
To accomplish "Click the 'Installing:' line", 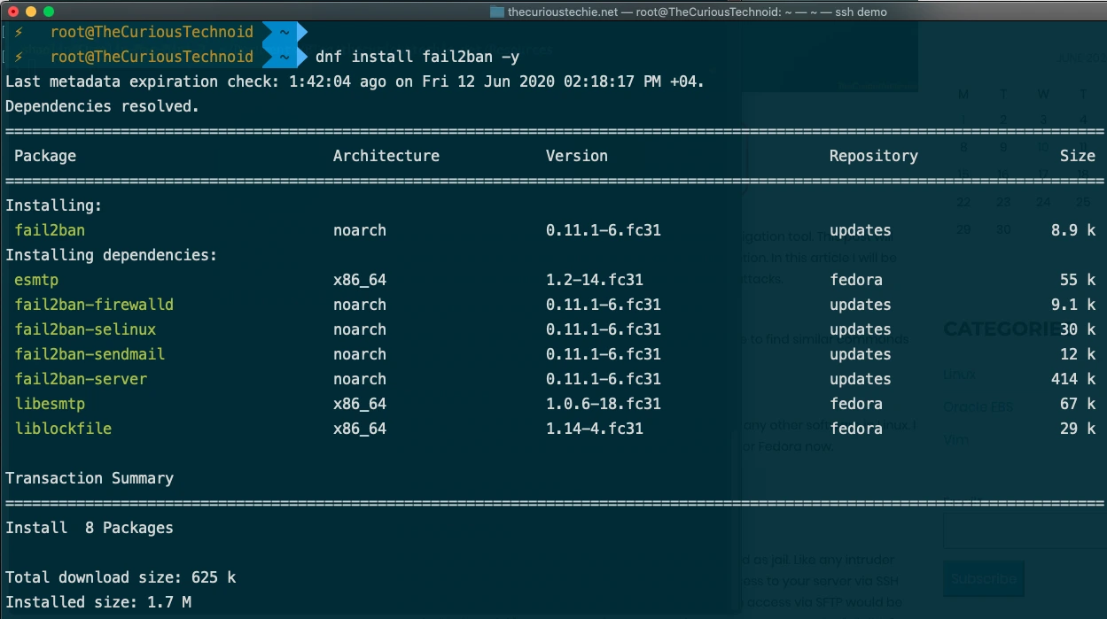I will (54, 205).
